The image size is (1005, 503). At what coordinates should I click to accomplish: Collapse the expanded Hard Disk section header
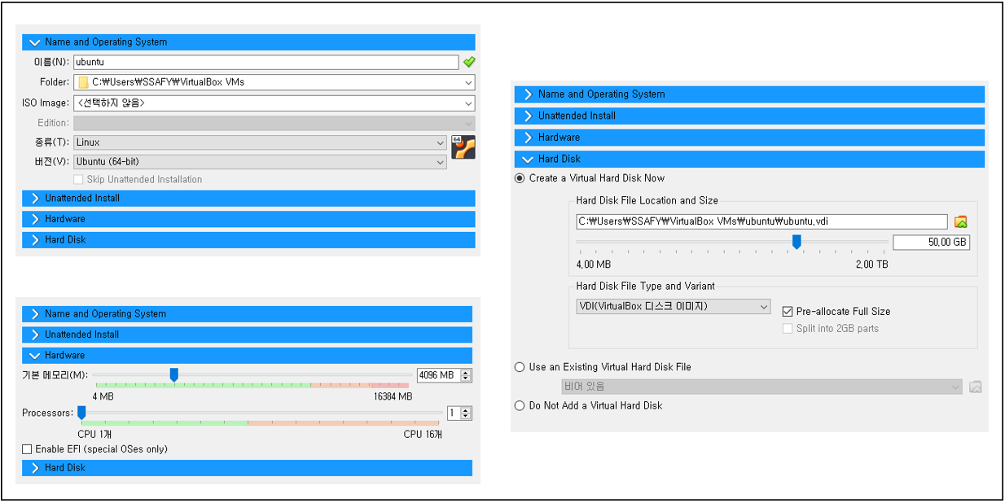pyautogui.click(x=749, y=159)
